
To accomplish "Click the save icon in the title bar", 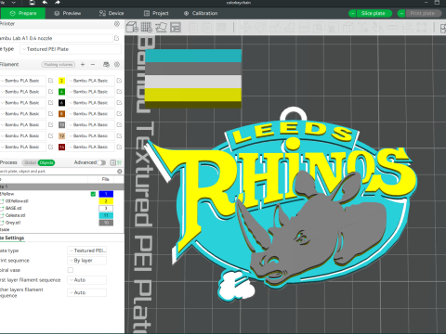I will (32, 3).
